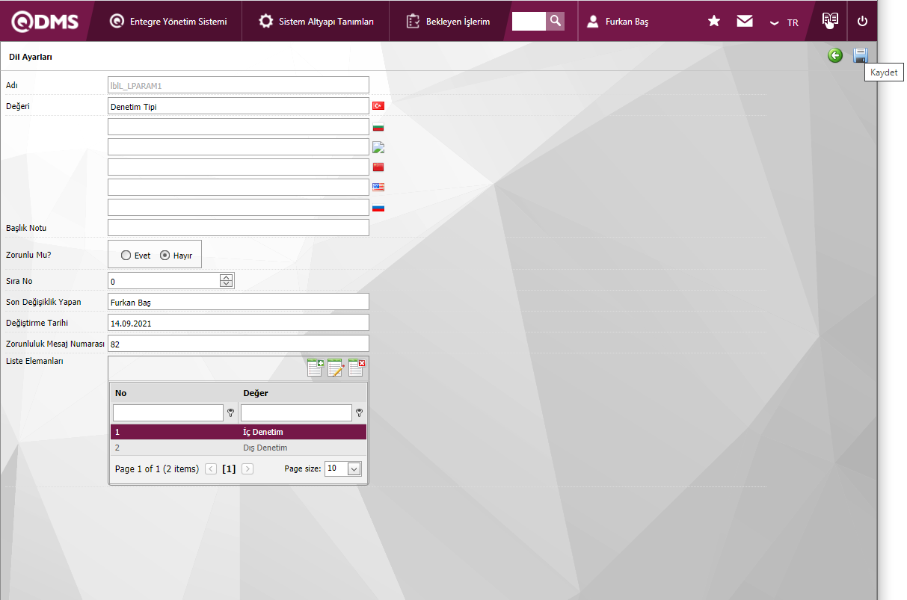Click the Zorunluluk Mesaj Numarası field
The width and height of the screenshot is (907, 600).
(x=239, y=344)
